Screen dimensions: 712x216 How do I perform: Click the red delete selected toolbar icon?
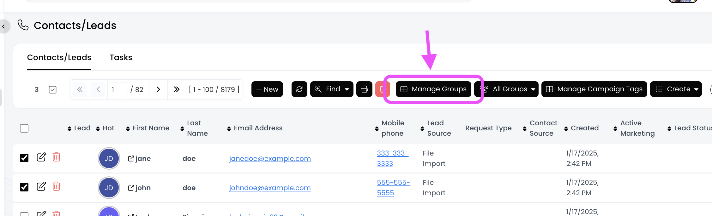click(381, 89)
